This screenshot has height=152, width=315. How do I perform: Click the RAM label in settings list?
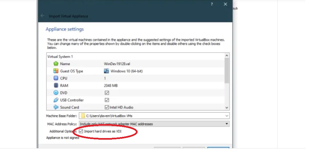64,85
